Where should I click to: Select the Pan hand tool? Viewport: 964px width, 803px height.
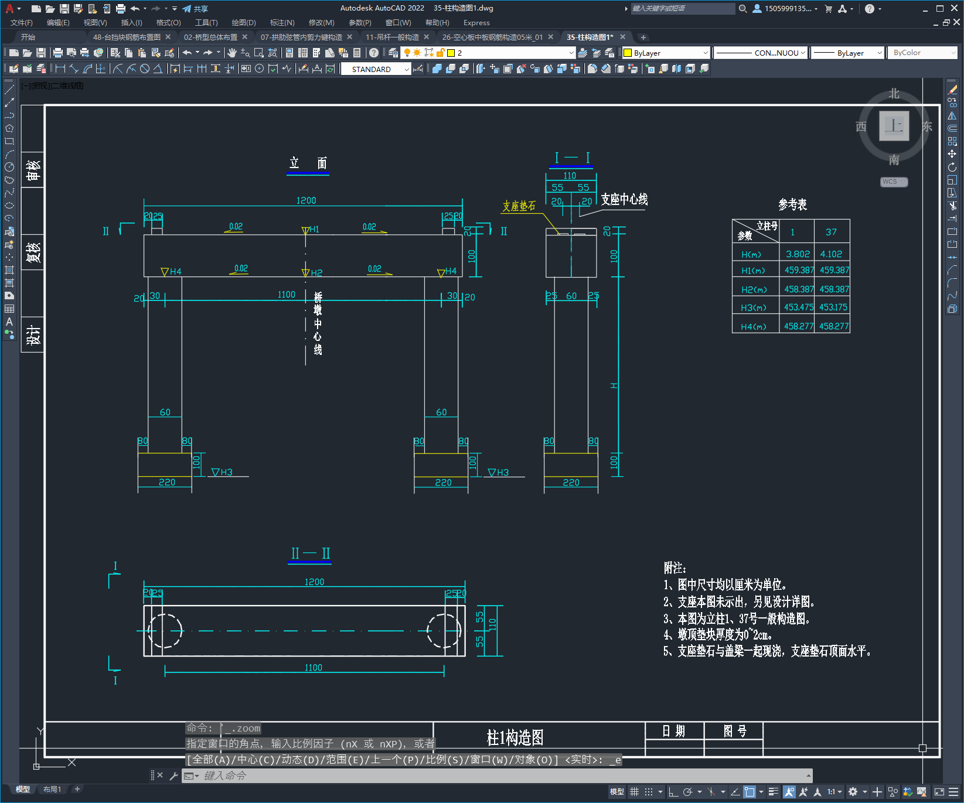coord(232,53)
